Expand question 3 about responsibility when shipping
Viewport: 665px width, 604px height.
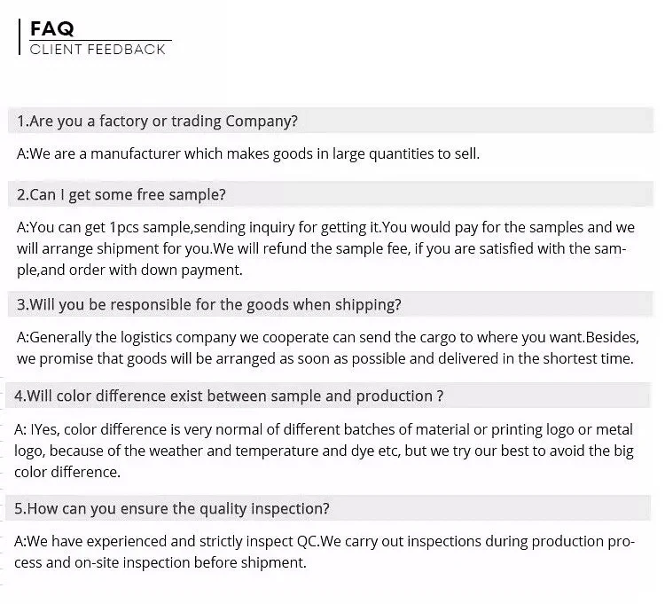(x=209, y=304)
